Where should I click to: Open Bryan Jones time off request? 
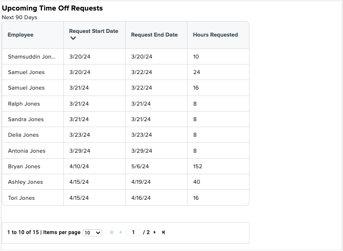click(x=126, y=166)
